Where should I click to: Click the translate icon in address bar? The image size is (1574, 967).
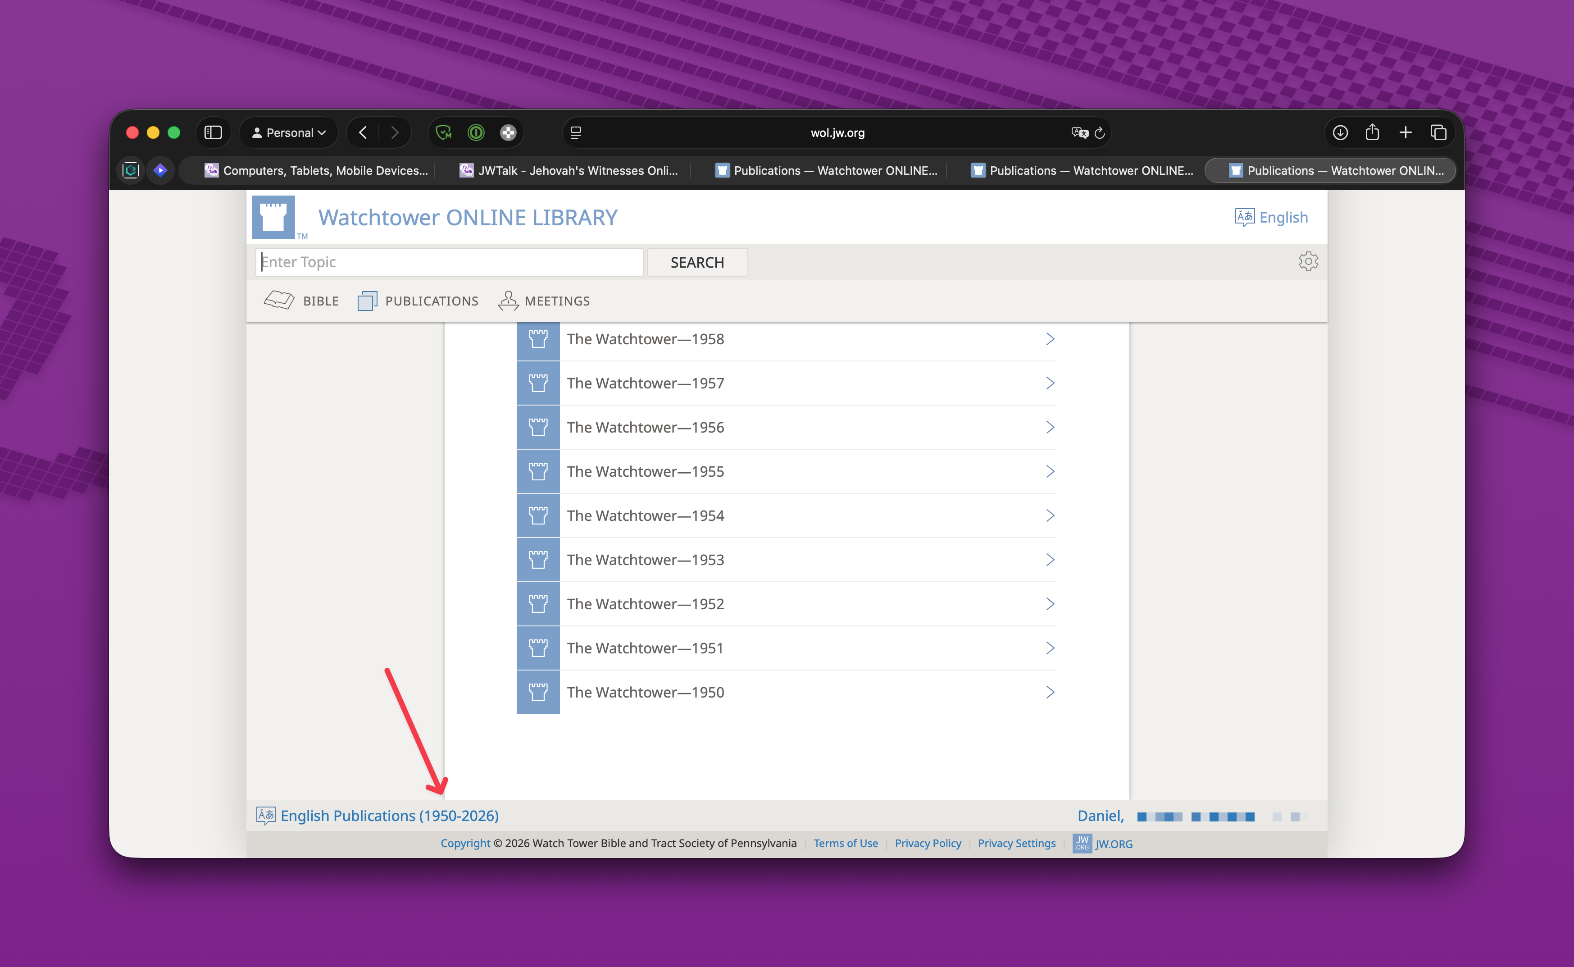[x=1079, y=132]
